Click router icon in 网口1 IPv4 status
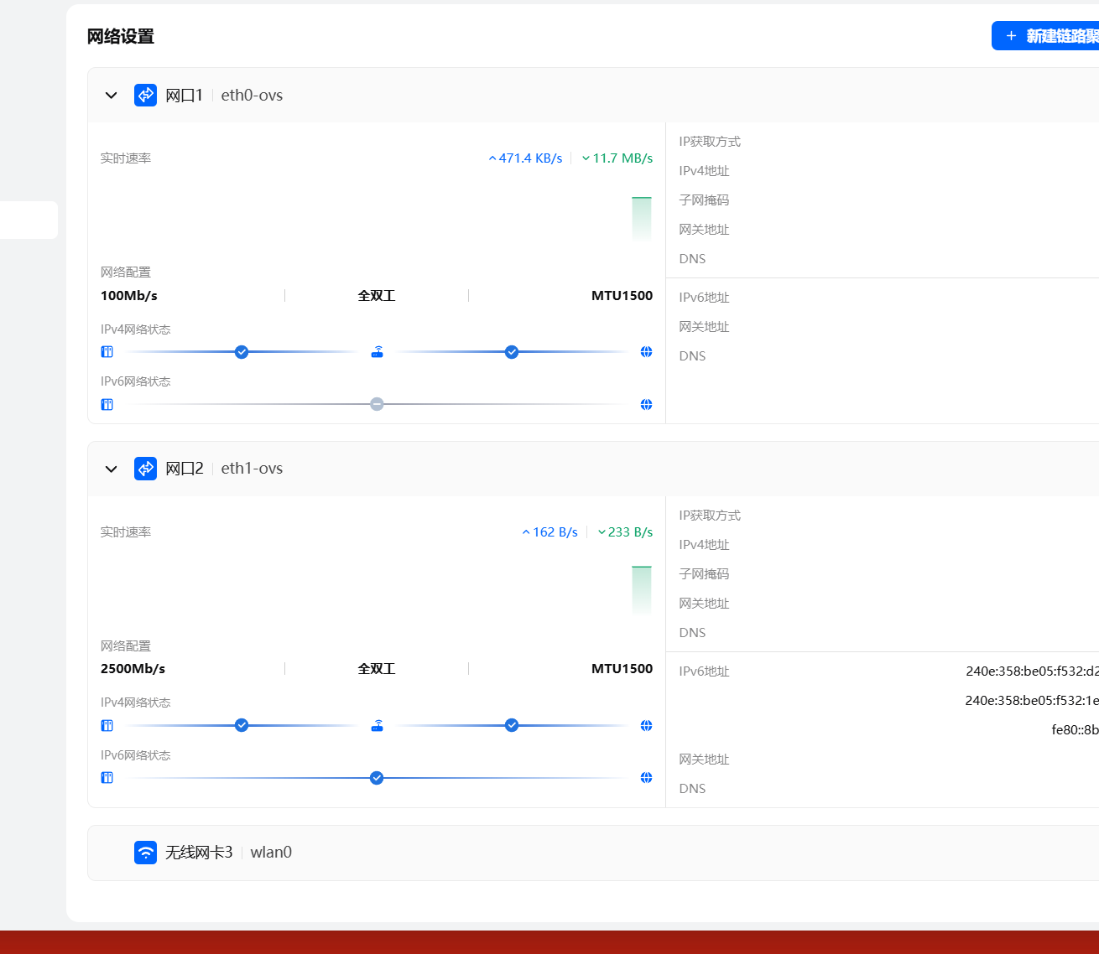The width and height of the screenshot is (1099, 954). pyautogui.click(x=378, y=352)
